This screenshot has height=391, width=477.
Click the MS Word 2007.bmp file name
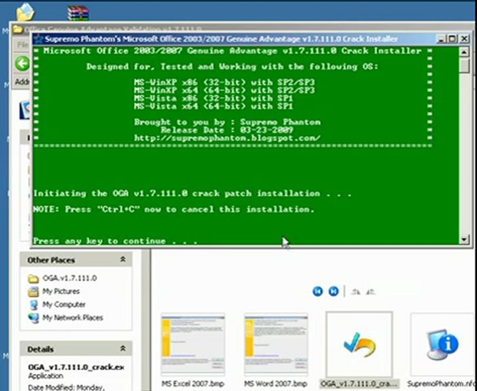click(276, 383)
